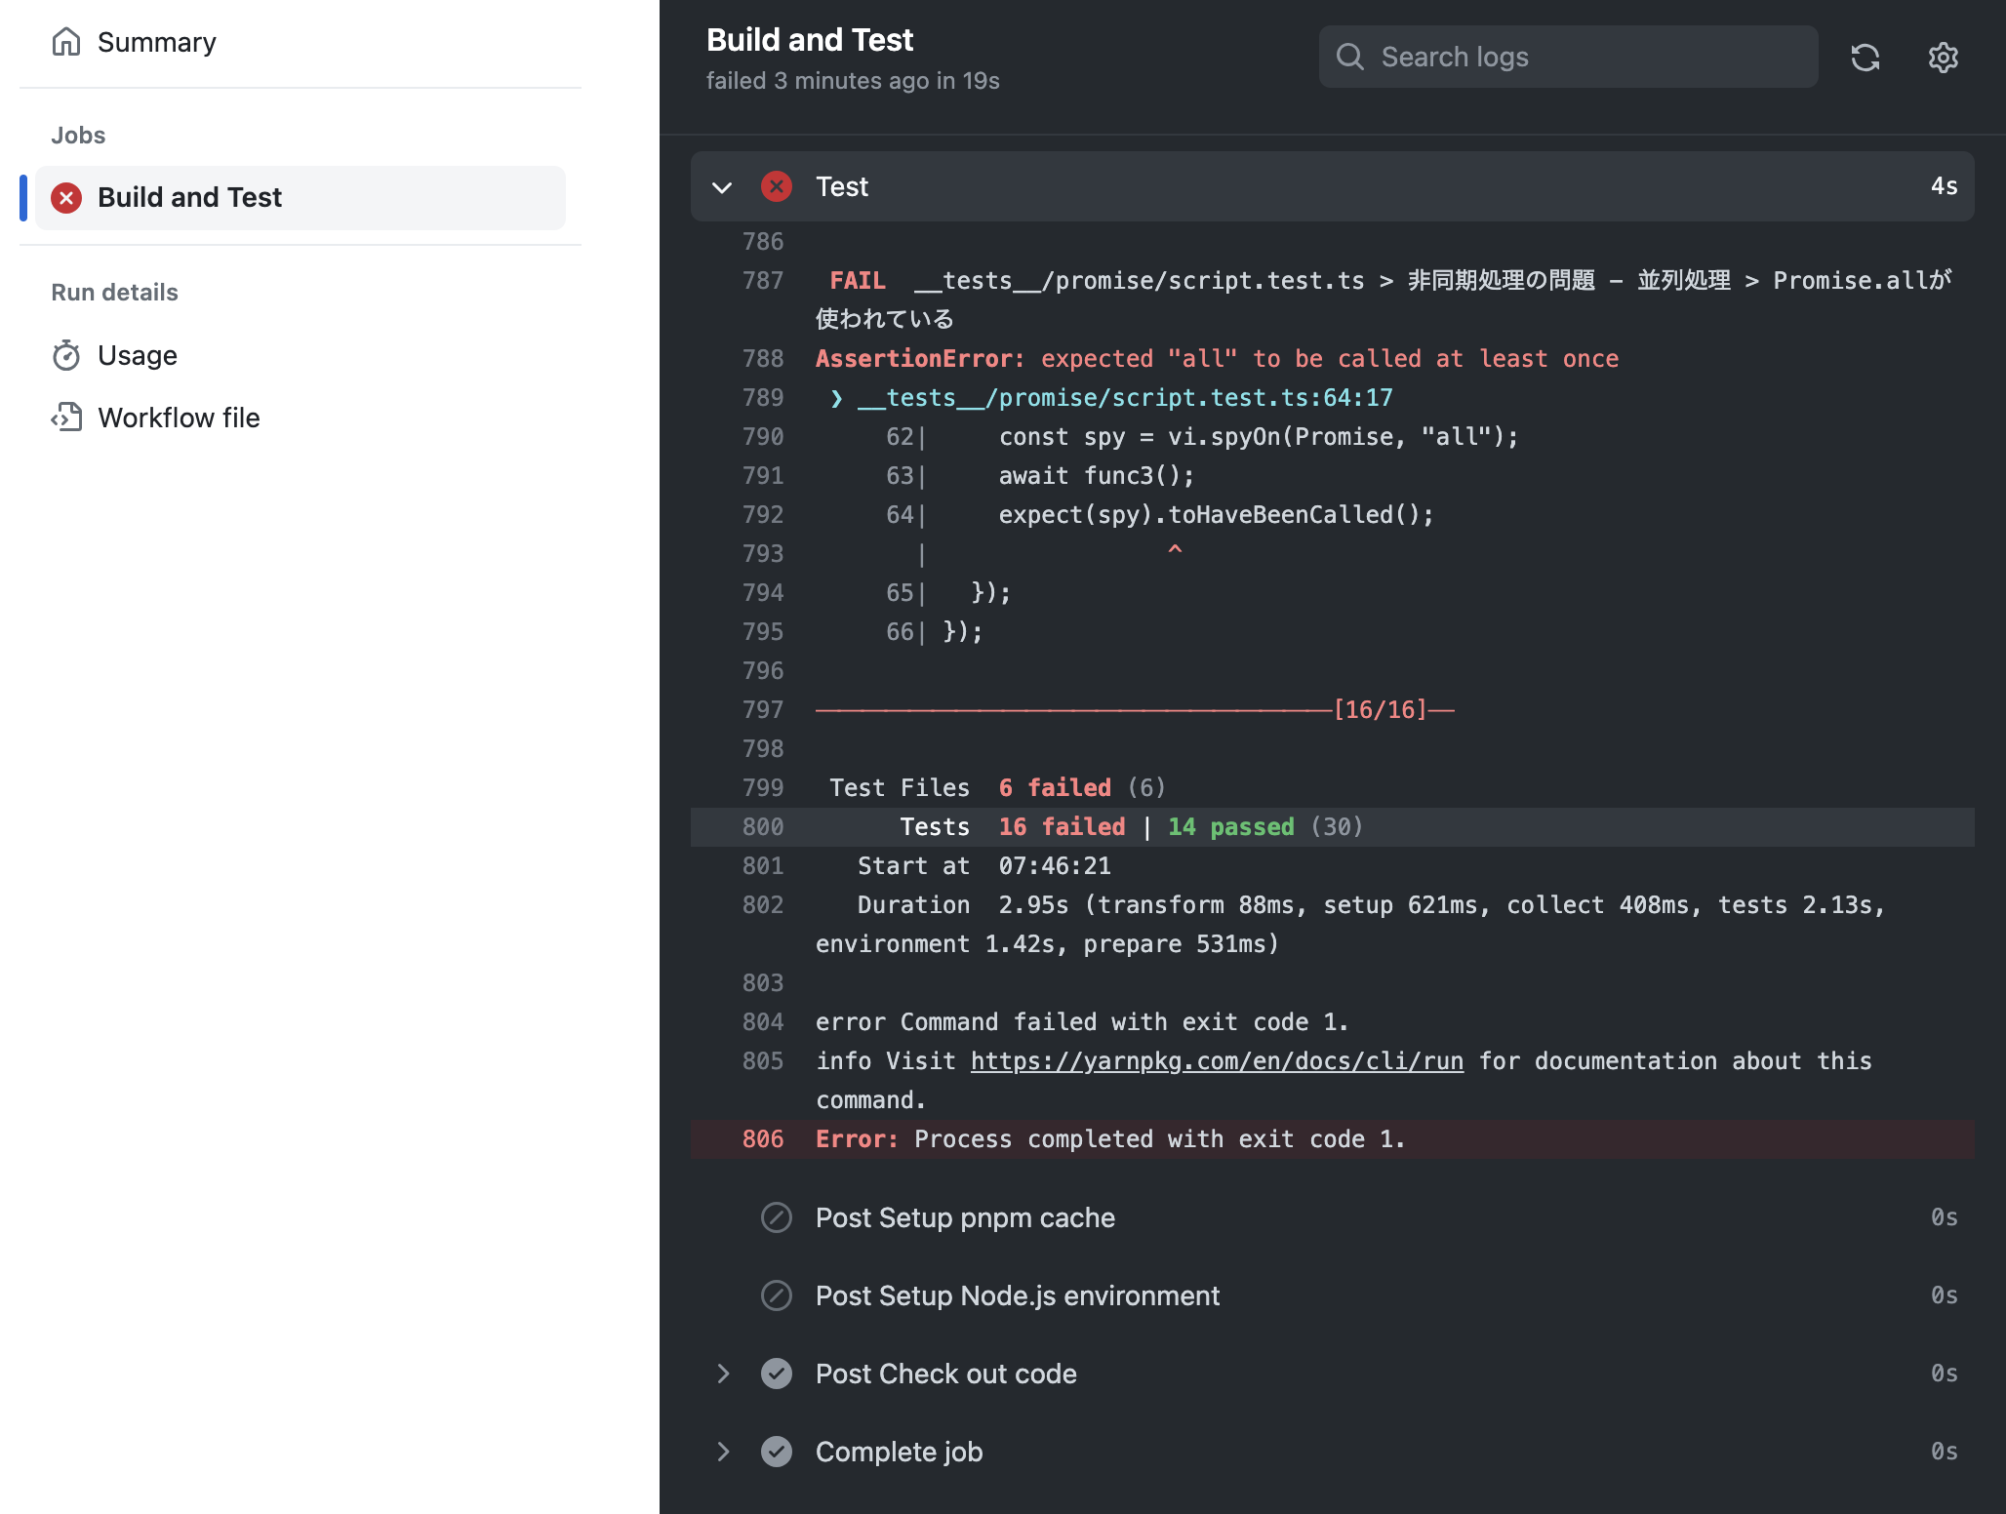
Task: Click the red X icon next to Build and Test
Action: [65, 197]
